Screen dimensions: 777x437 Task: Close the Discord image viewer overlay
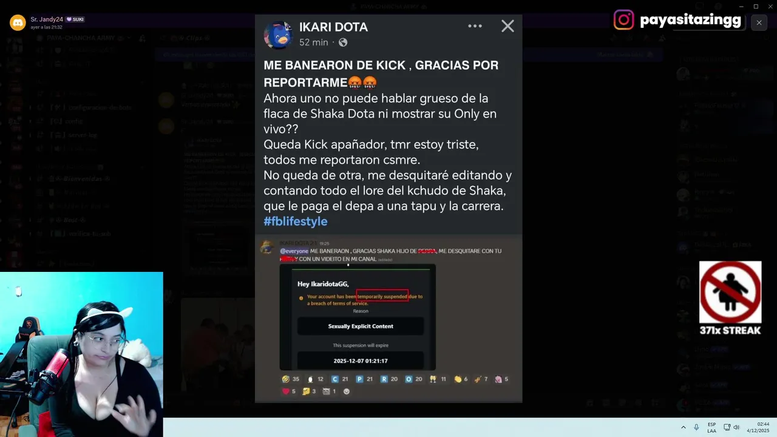[759, 22]
